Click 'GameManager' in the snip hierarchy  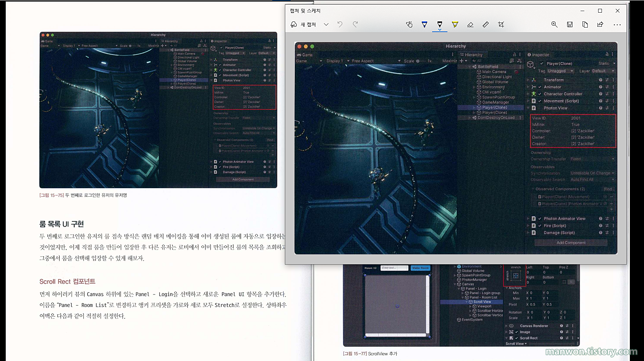pos(495,102)
